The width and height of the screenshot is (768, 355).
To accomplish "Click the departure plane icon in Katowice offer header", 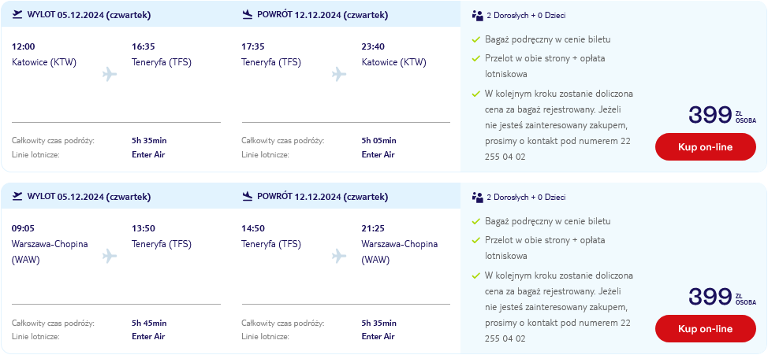I will 17,15.
